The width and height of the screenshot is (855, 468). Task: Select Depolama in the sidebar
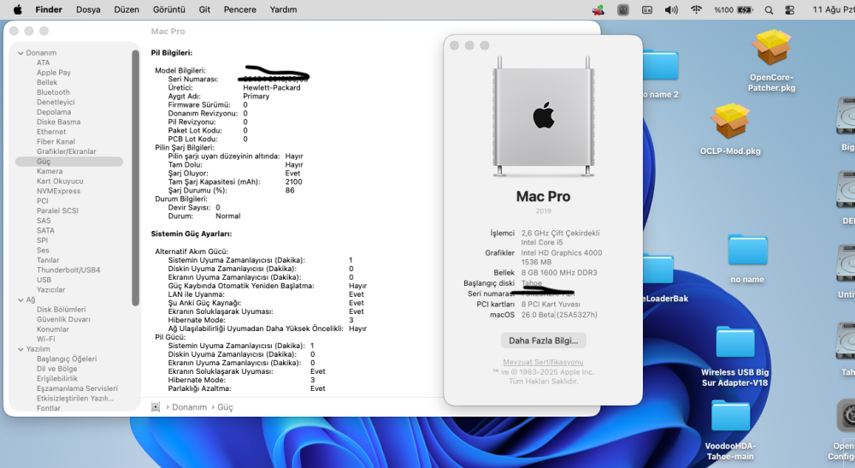point(53,112)
